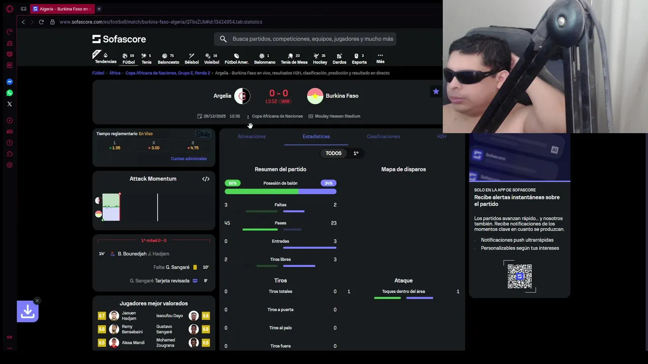The width and height of the screenshot is (648, 364).
Task: Open the blue download button
Action: point(28,312)
